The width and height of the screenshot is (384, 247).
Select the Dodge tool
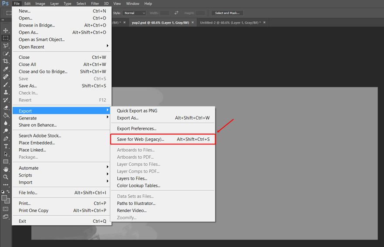point(6,131)
